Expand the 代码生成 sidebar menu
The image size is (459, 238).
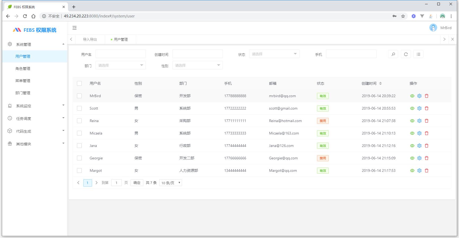click(x=35, y=131)
